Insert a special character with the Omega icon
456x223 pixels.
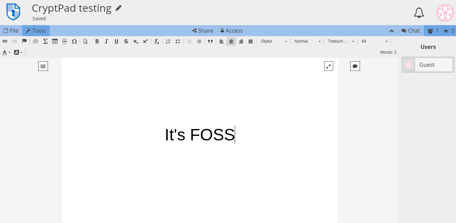(74, 41)
